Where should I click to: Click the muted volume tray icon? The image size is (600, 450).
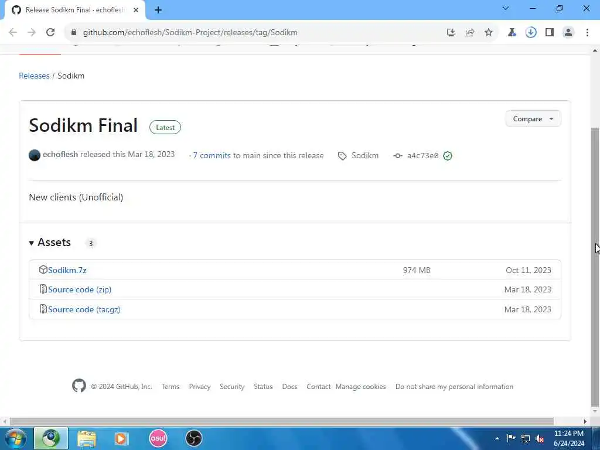pyautogui.click(x=540, y=438)
